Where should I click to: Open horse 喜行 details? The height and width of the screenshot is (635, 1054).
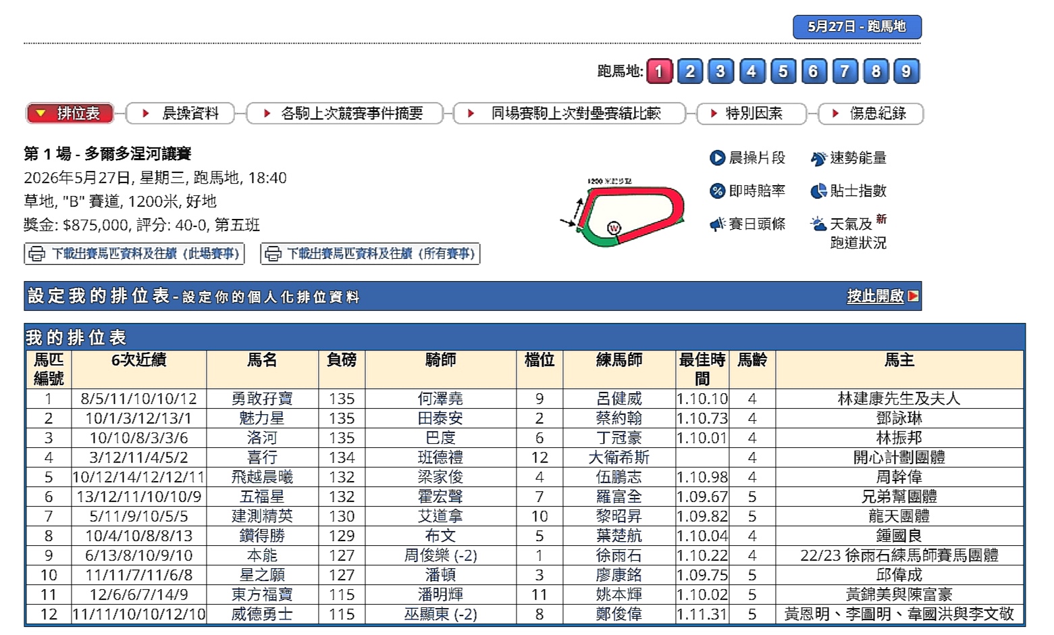click(262, 457)
